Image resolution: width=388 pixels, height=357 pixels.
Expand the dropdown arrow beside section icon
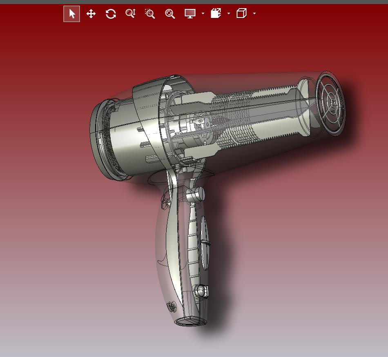pyautogui.click(x=229, y=13)
